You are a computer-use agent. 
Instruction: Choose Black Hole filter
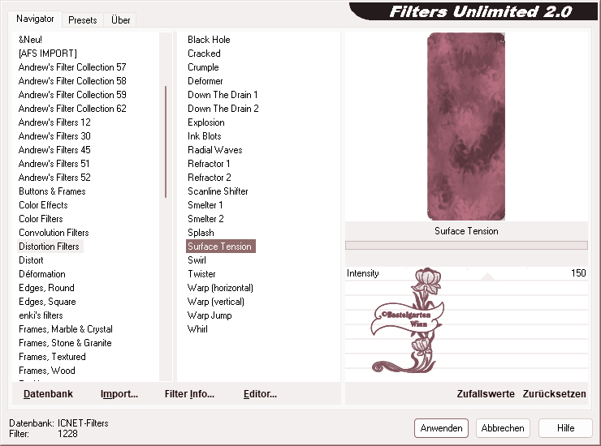coord(209,40)
